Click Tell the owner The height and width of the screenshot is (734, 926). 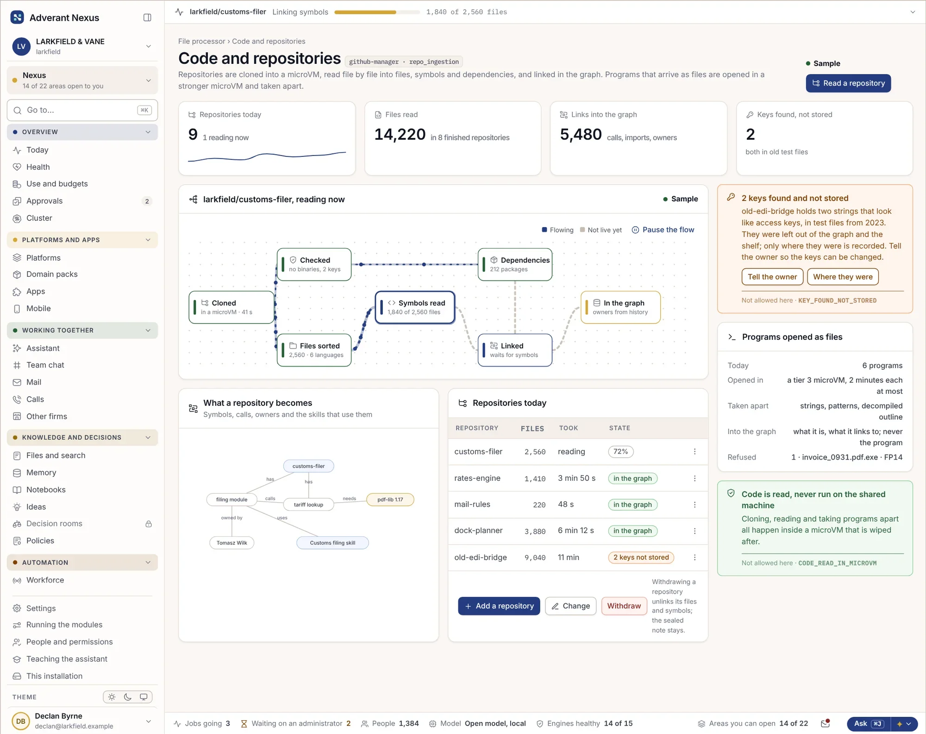coord(772,277)
